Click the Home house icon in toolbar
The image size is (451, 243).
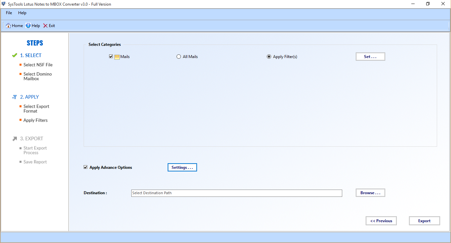8,26
